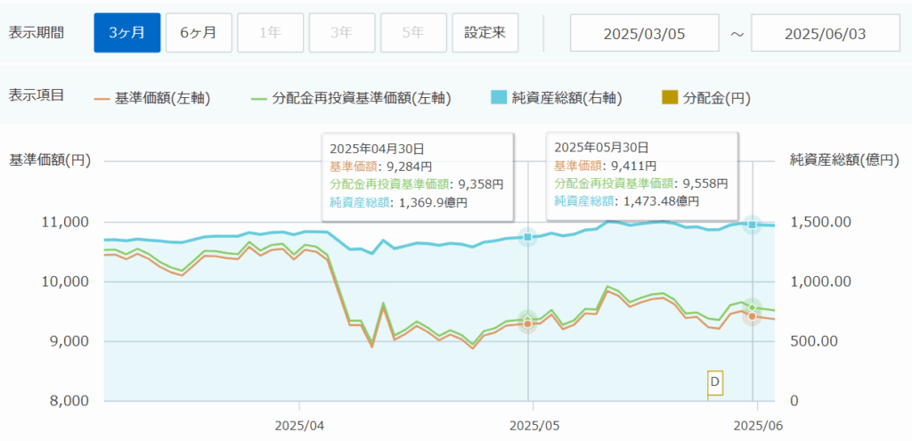
Task: Switch to the 6ヶ月 period
Action: [199, 33]
